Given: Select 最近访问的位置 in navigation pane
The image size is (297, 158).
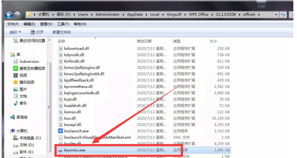Looking at the screenshot, I should 29,40.
